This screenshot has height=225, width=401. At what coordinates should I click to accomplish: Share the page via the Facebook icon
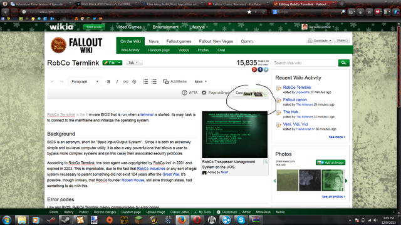[x=260, y=69]
